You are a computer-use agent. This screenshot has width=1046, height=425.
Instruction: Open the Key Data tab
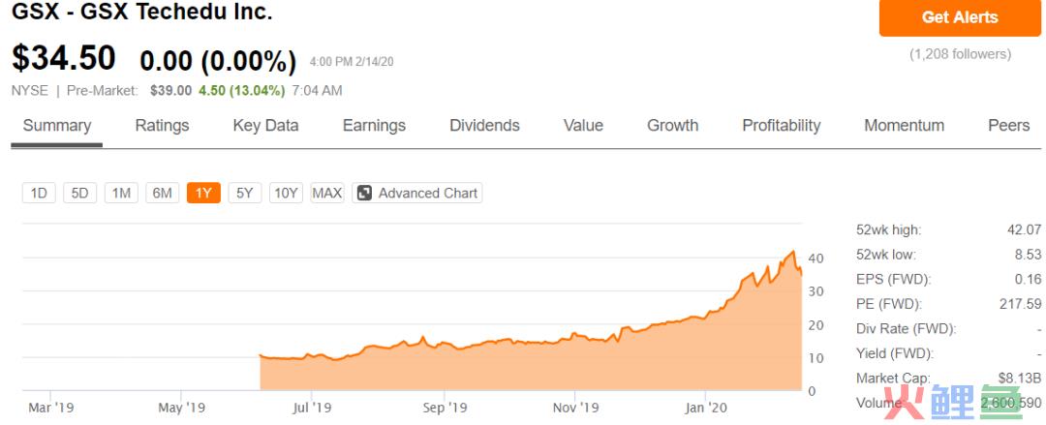[x=265, y=126]
